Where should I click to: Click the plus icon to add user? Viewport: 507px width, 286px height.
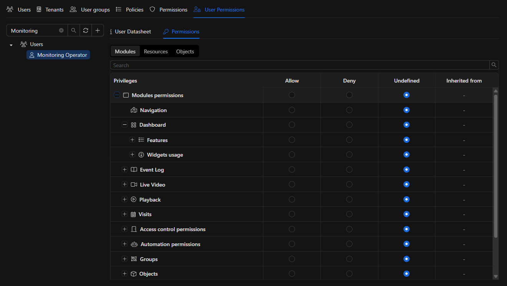click(x=98, y=30)
